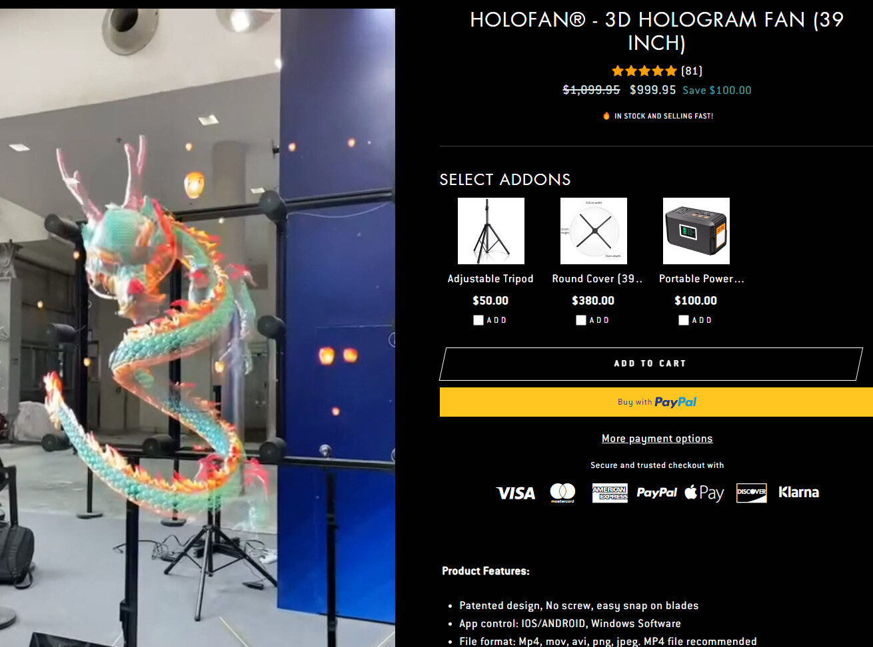Open the Portable Power station thumbnail

696,231
